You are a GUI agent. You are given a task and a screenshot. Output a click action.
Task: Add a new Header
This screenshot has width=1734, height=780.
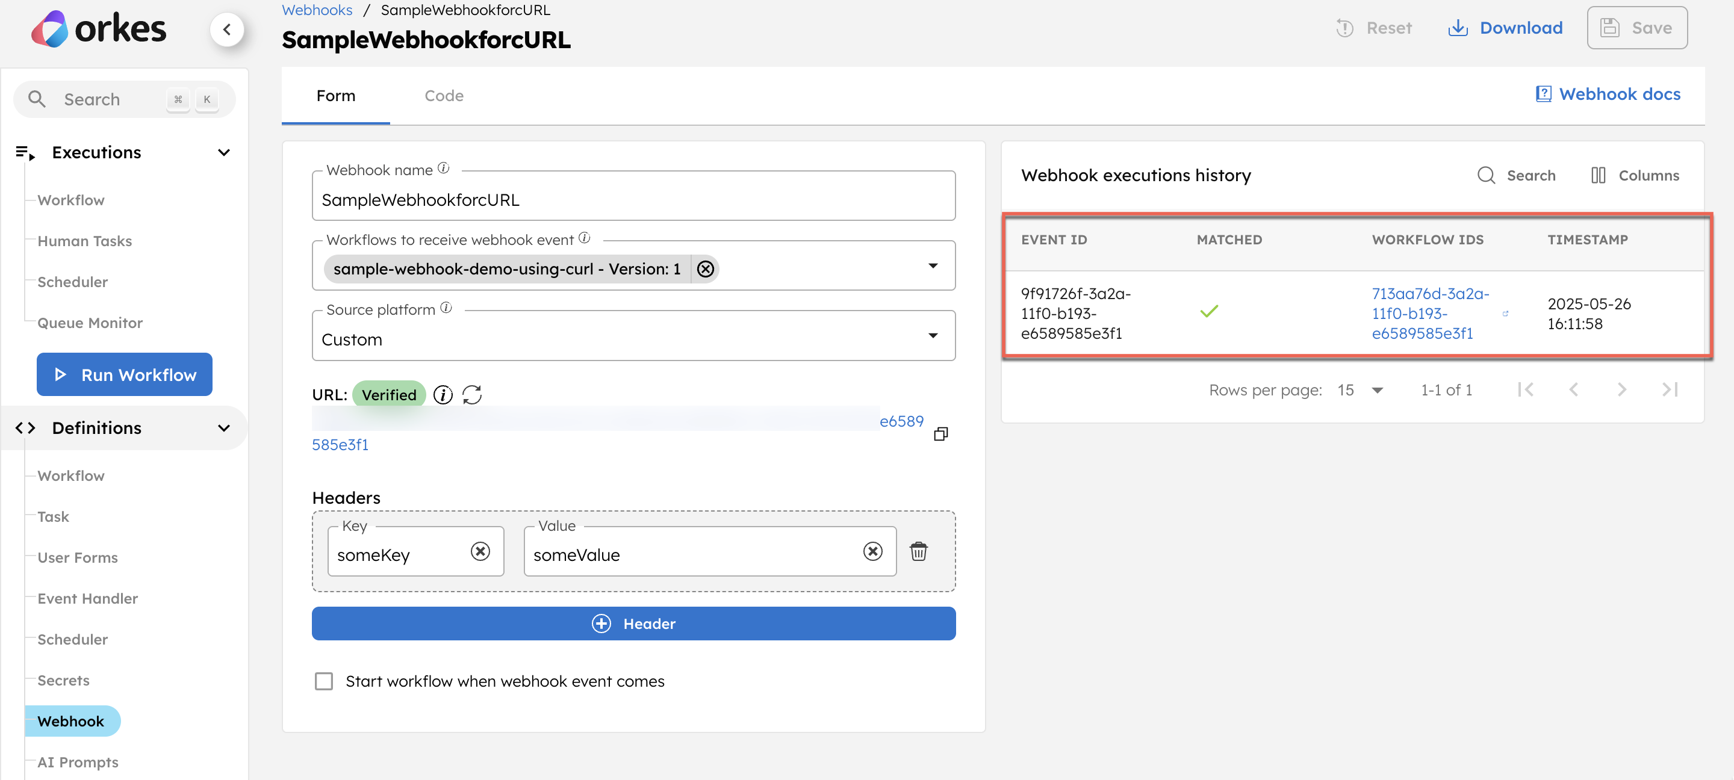pyautogui.click(x=633, y=625)
